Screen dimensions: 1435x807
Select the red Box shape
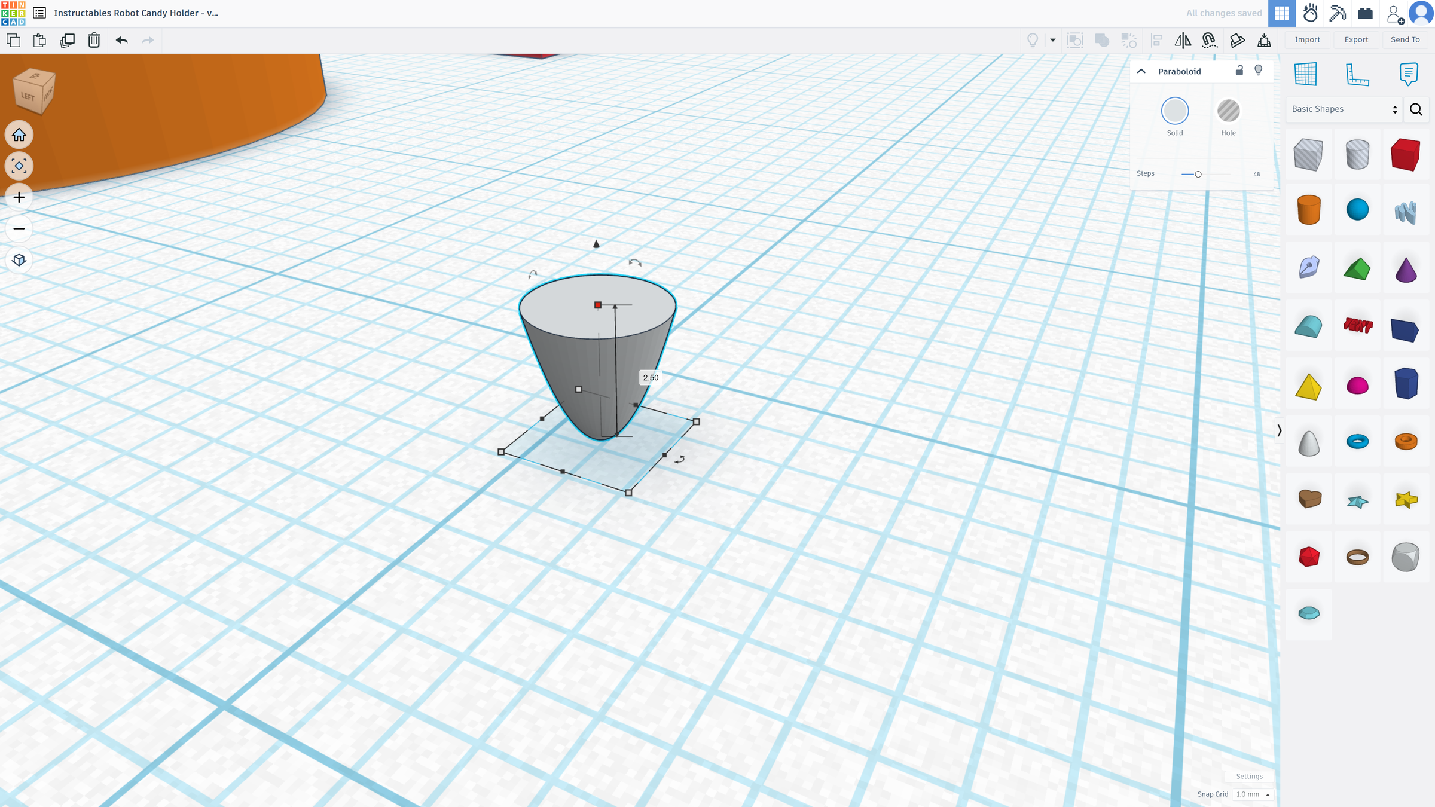point(1405,154)
